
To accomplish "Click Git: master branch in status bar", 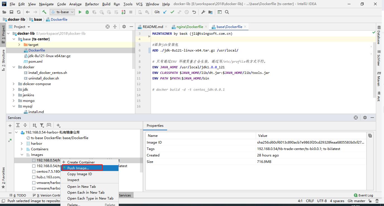I will click(356, 201).
